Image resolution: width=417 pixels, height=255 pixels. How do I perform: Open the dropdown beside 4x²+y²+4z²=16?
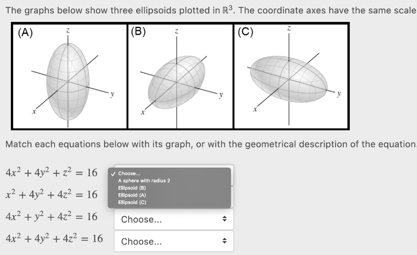click(x=174, y=219)
